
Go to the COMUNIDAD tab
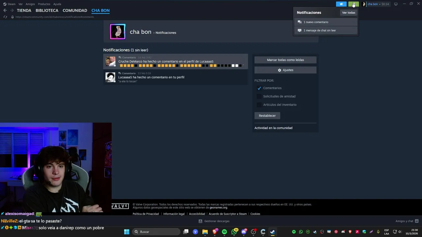[x=75, y=11]
